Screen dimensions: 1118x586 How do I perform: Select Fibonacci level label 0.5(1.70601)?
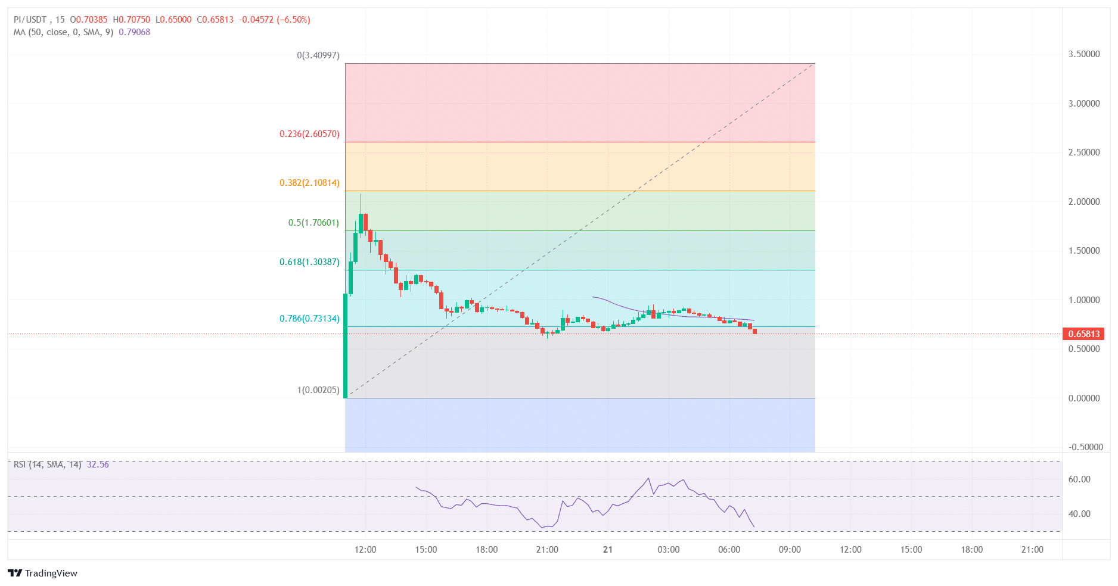pos(313,223)
